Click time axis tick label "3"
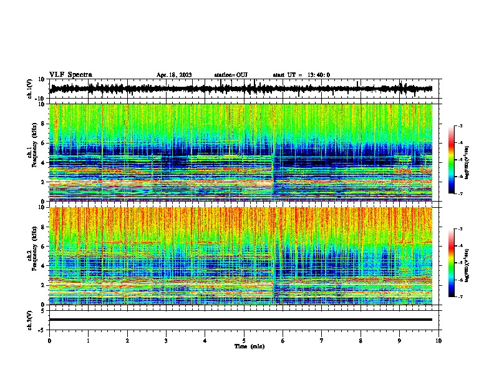The width and height of the screenshot is (494, 382). click(166, 341)
